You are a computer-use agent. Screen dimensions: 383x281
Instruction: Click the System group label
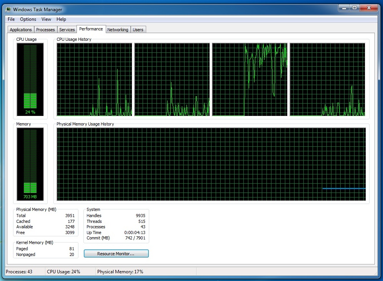pos(93,209)
